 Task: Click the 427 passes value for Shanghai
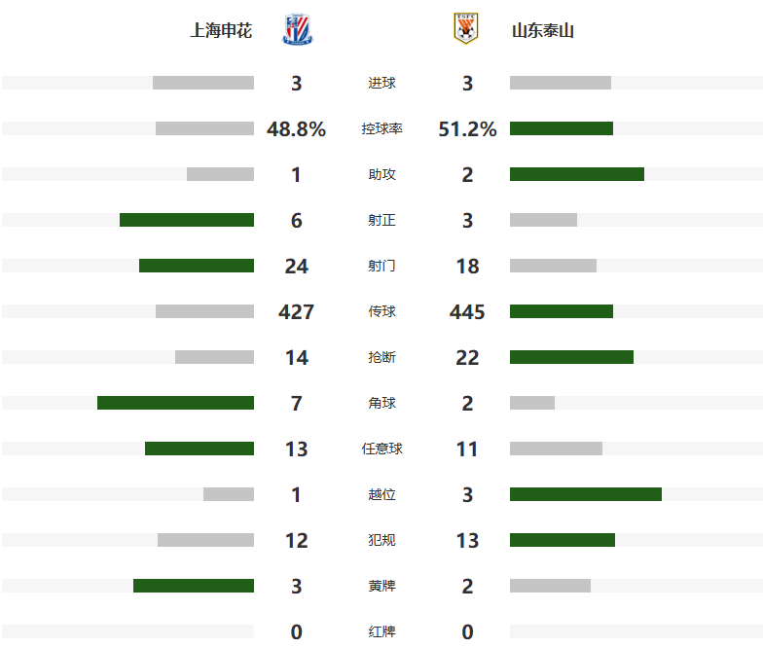pyautogui.click(x=296, y=311)
